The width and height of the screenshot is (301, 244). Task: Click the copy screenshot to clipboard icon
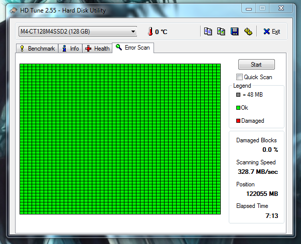pos(221,32)
